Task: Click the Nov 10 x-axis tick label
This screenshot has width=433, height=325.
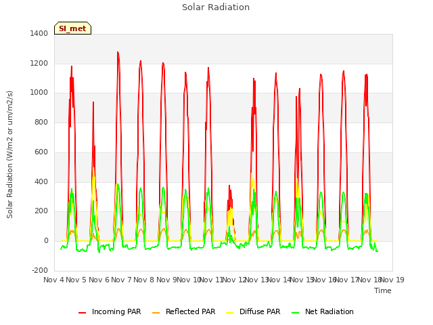Action: (189, 280)
